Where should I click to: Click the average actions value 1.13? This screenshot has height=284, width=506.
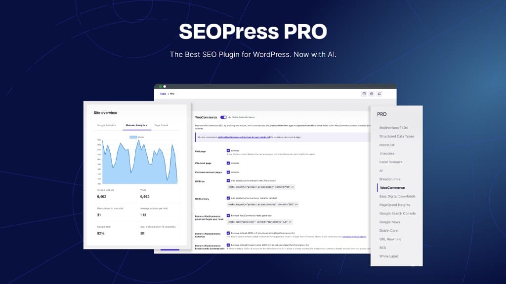tap(143, 215)
